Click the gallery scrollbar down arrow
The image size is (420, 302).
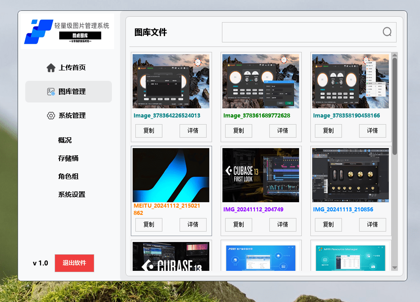tap(395, 267)
